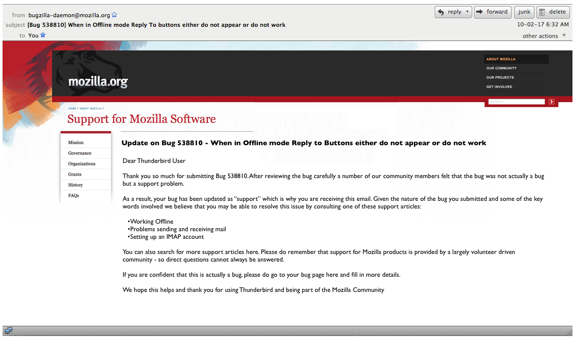
Task: Reply to the Bugzilla message
Action: tap(449, 12)
